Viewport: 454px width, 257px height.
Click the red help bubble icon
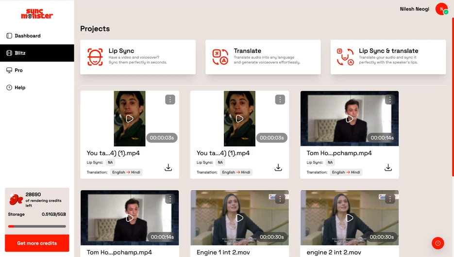pyautogui.click(x=437, y=243)
